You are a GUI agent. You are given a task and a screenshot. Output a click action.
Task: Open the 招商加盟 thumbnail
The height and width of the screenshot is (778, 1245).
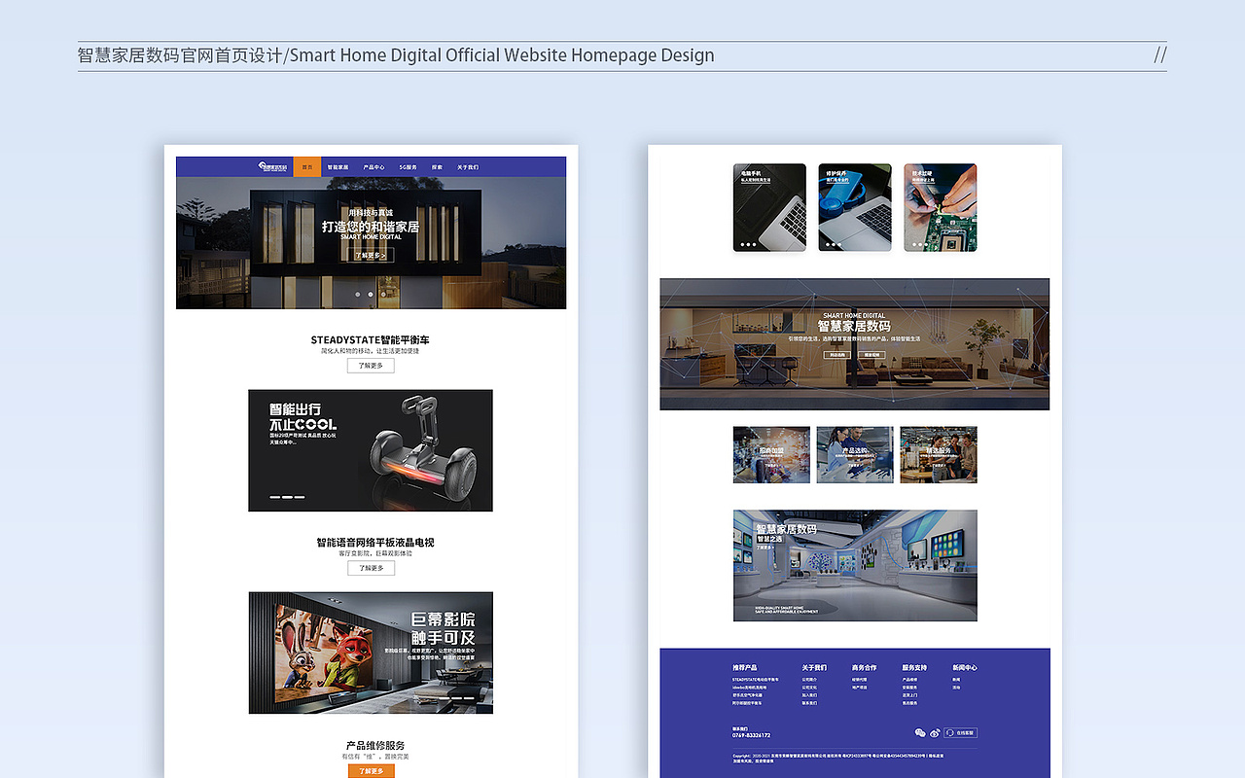[x=771, y=454]
